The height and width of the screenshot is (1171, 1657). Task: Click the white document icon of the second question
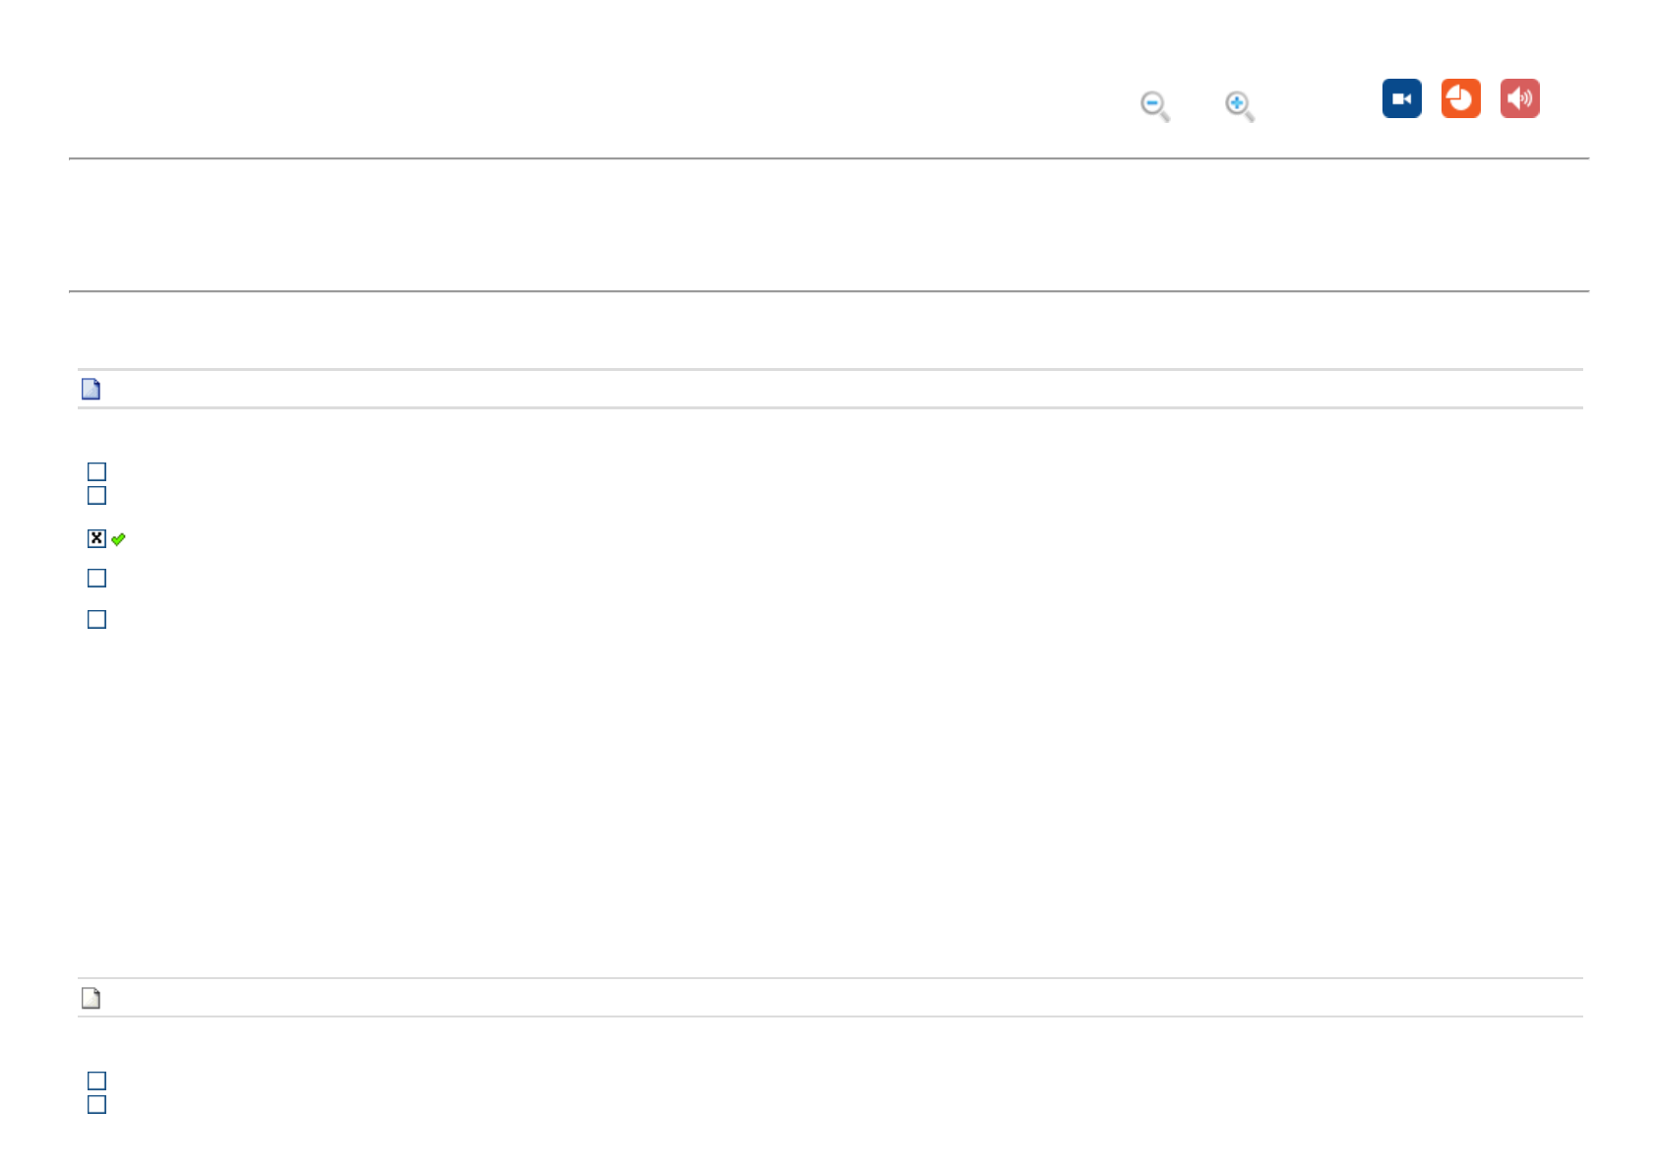91,999
